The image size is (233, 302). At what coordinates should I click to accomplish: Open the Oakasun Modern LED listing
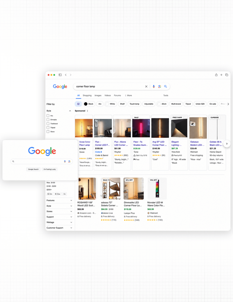[197, 144]
